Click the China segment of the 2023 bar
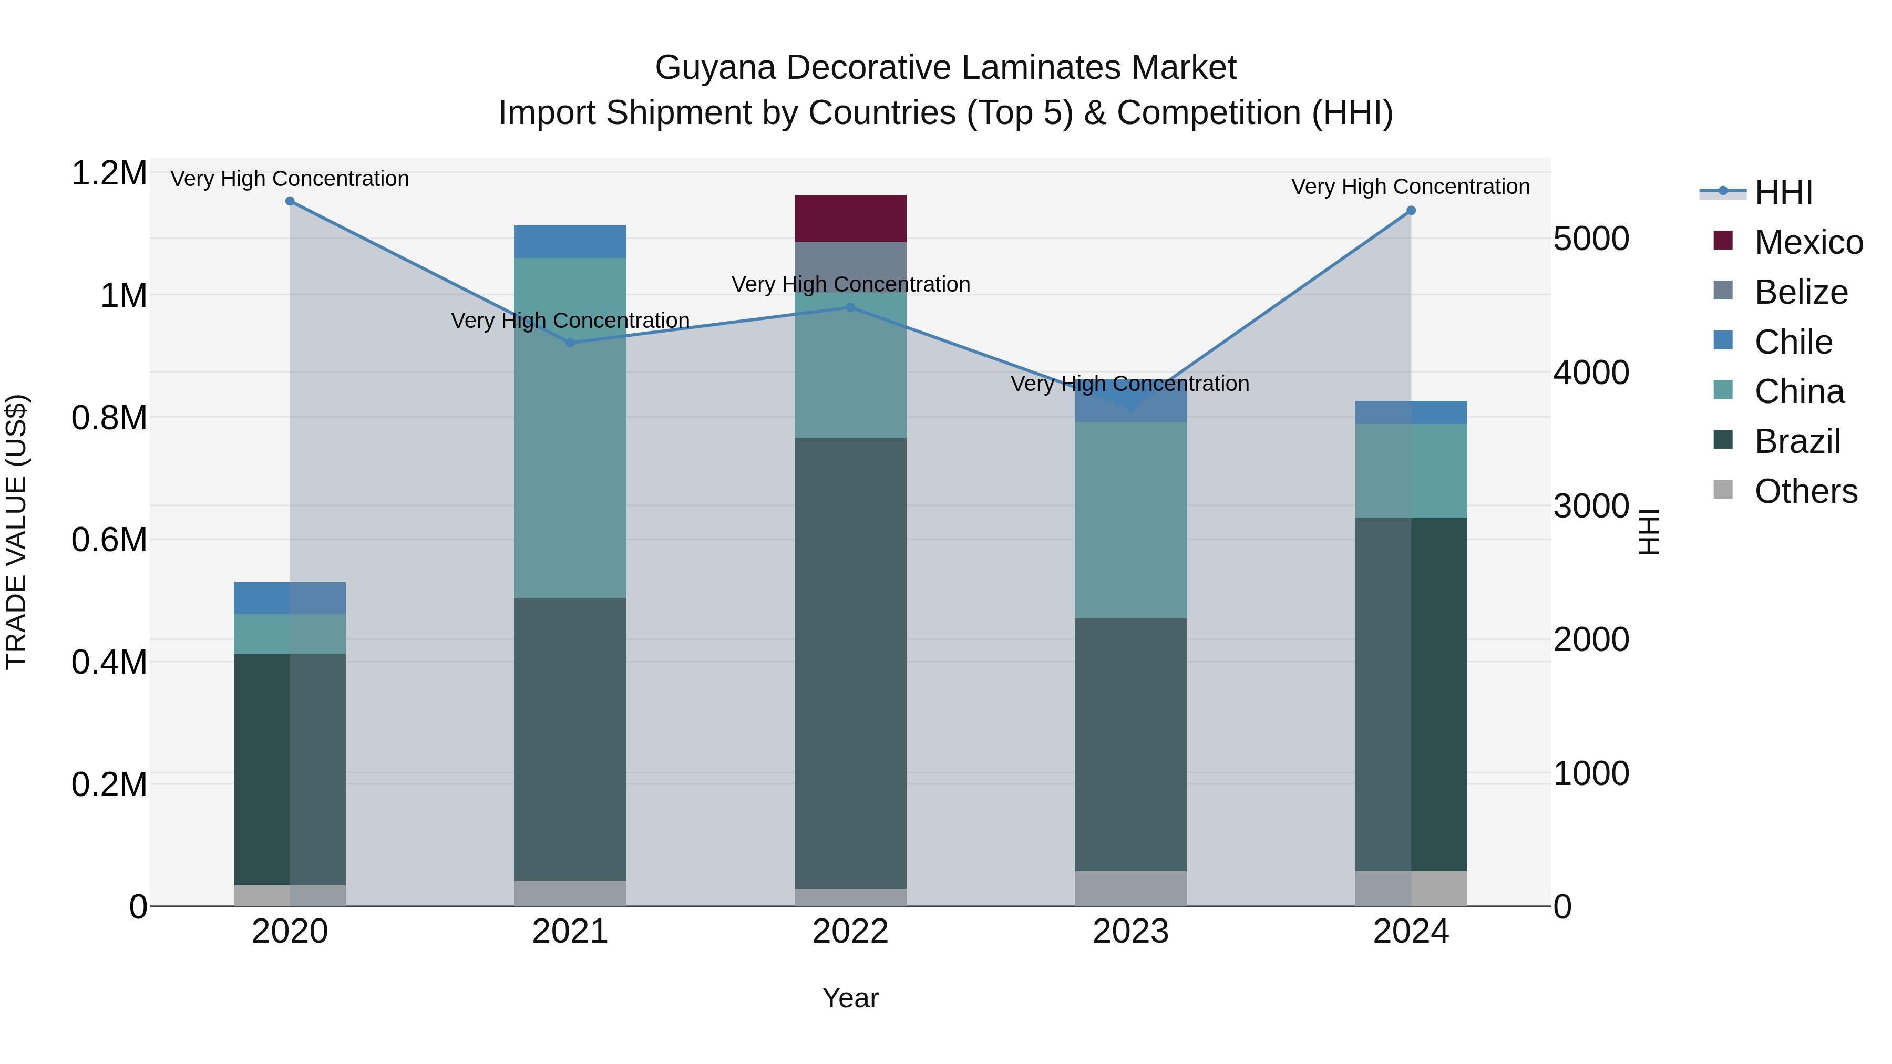 pos(1130,519)
